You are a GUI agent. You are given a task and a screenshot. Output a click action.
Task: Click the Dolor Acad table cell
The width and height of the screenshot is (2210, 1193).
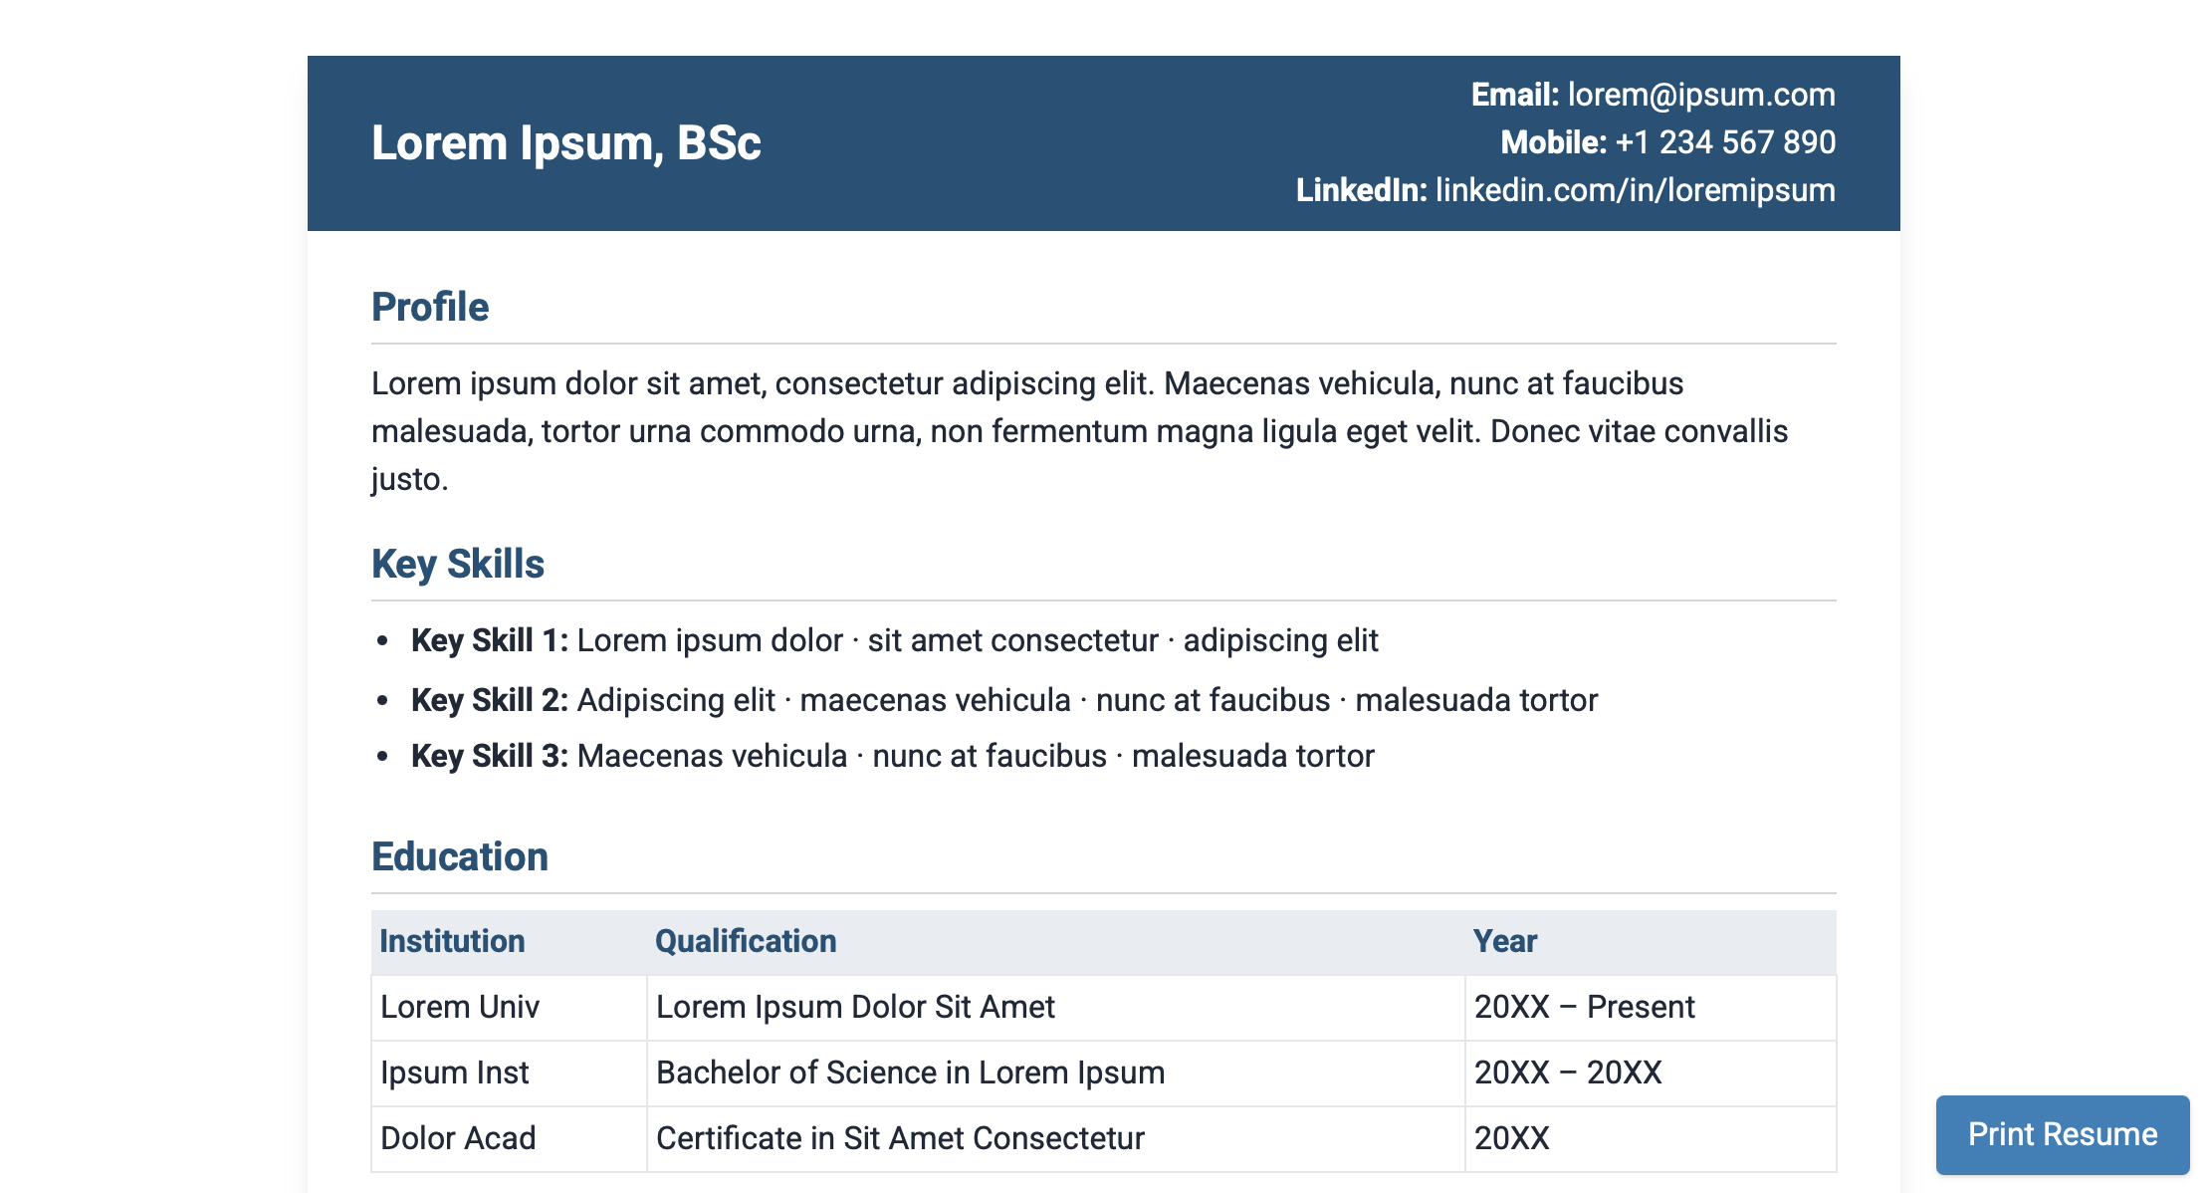(x=458, y=1137)
